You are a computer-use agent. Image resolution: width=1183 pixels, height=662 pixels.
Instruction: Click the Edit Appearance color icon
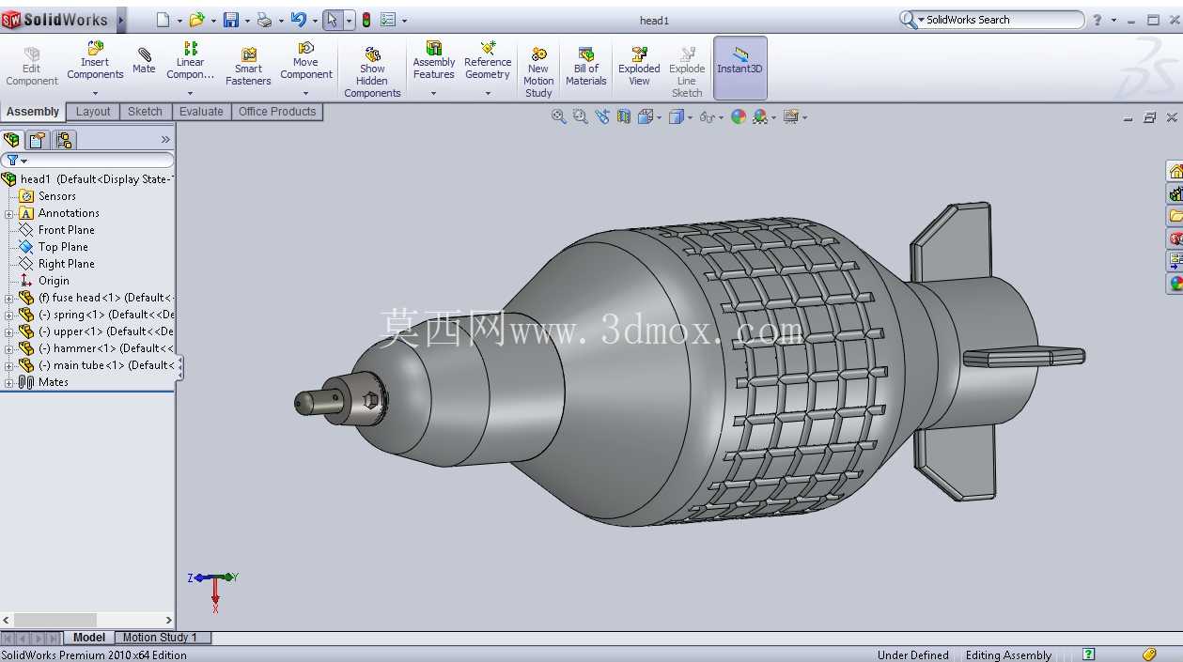click(x=739, y=116)
